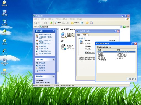
Task: Select the WINS 服务器 row
Action: [116, 60]
